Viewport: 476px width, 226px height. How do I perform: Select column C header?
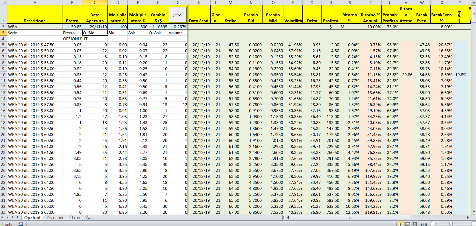95,3
